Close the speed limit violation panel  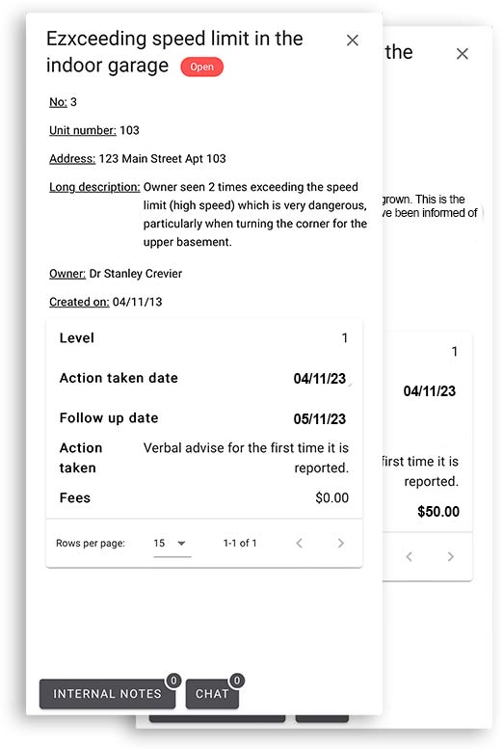coord(352,40)
